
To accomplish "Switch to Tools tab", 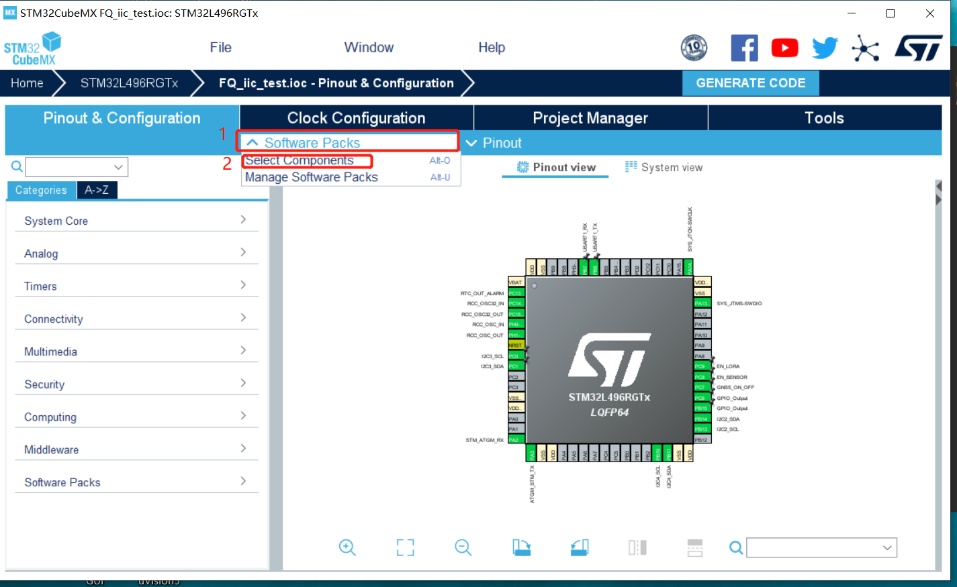I will 825,117.
